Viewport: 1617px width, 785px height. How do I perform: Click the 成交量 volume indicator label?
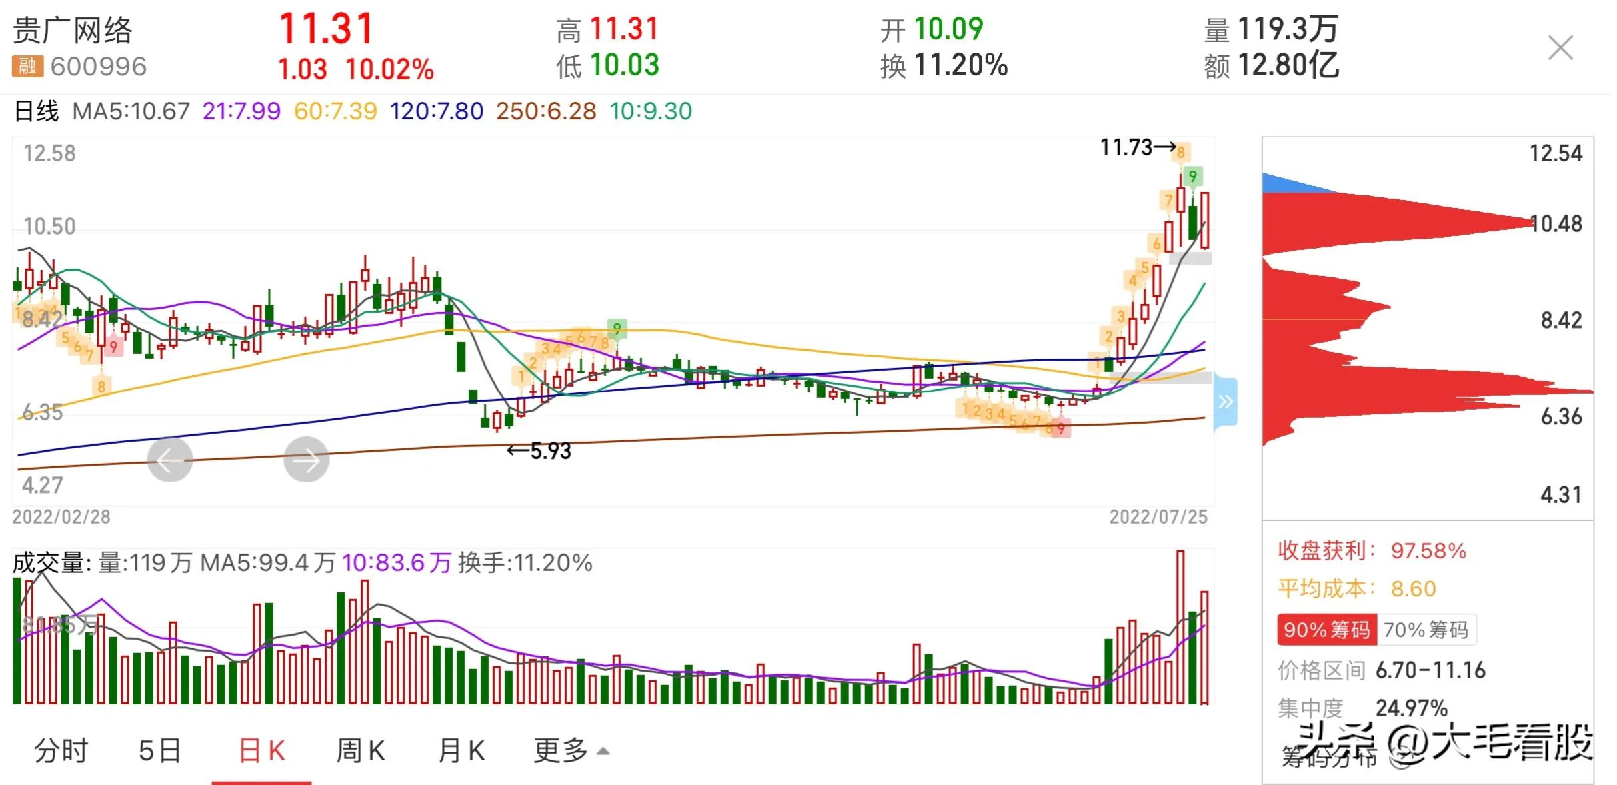(52, 563)
